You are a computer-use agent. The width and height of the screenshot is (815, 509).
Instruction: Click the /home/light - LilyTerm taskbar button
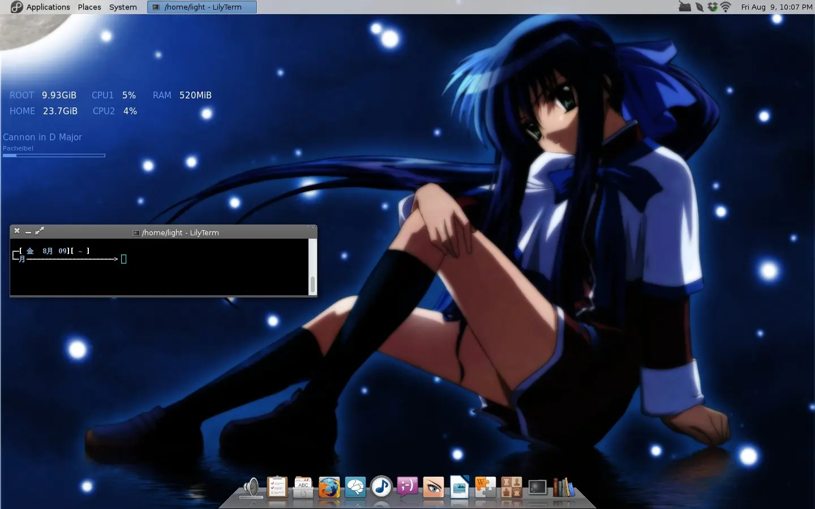pyautogui.click(x=202, y=7)
